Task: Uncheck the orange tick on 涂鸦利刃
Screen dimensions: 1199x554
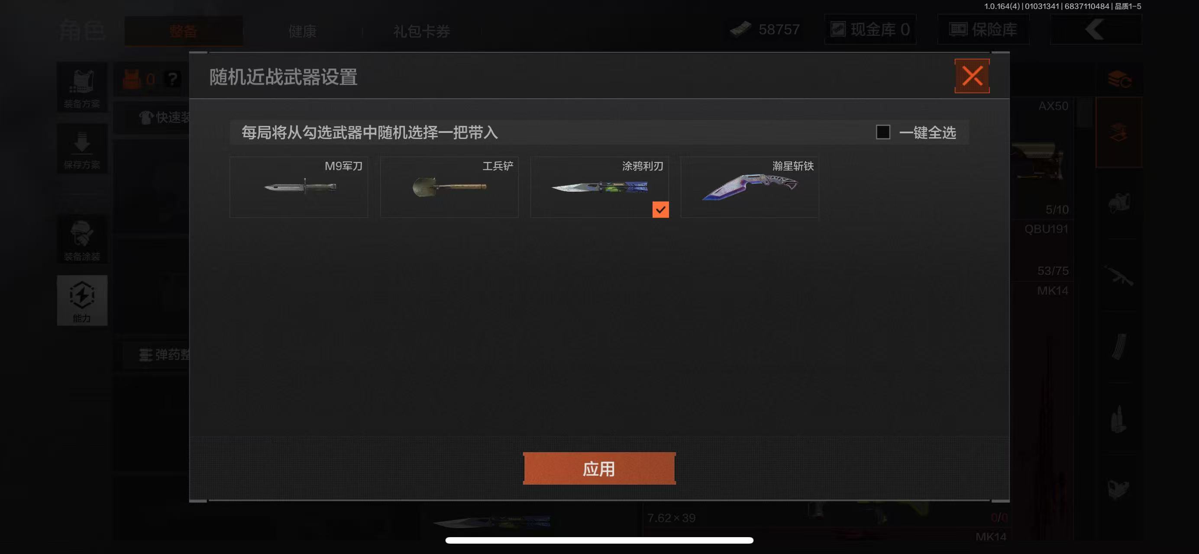Action: pos(660,209)
